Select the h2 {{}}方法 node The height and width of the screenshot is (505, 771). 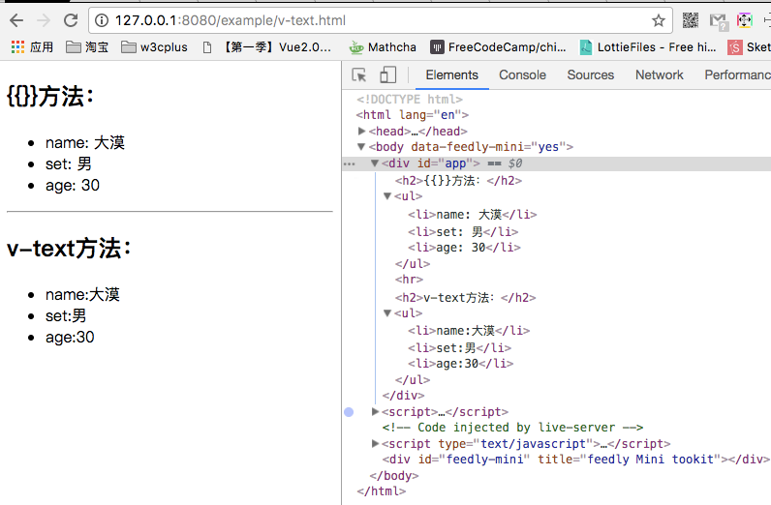click(x=458, y=181)
